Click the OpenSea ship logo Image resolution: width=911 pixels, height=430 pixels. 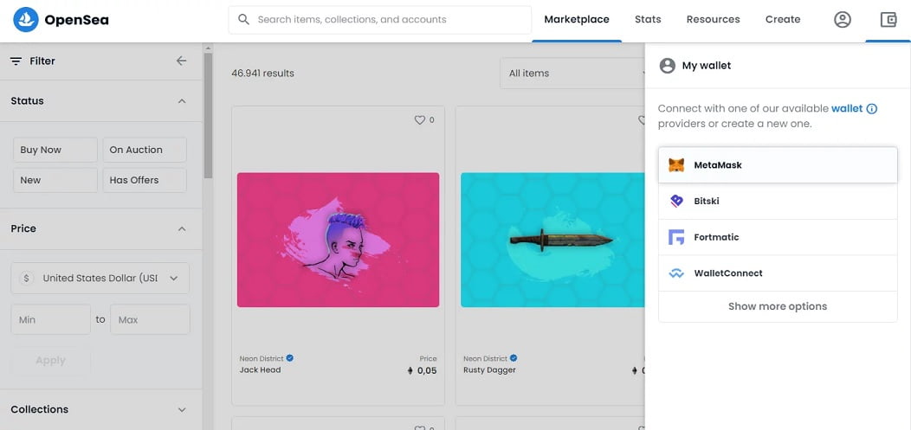pos(26,20)
